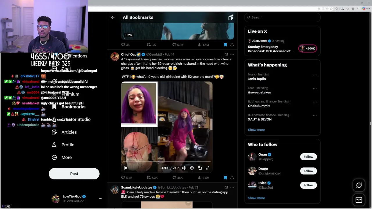Open Messages envelope floating button
Screen dimensions: 372x209
tap(359, 200)
